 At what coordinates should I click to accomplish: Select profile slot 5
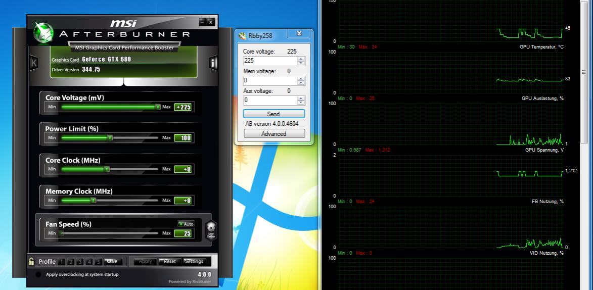[99, 262]
